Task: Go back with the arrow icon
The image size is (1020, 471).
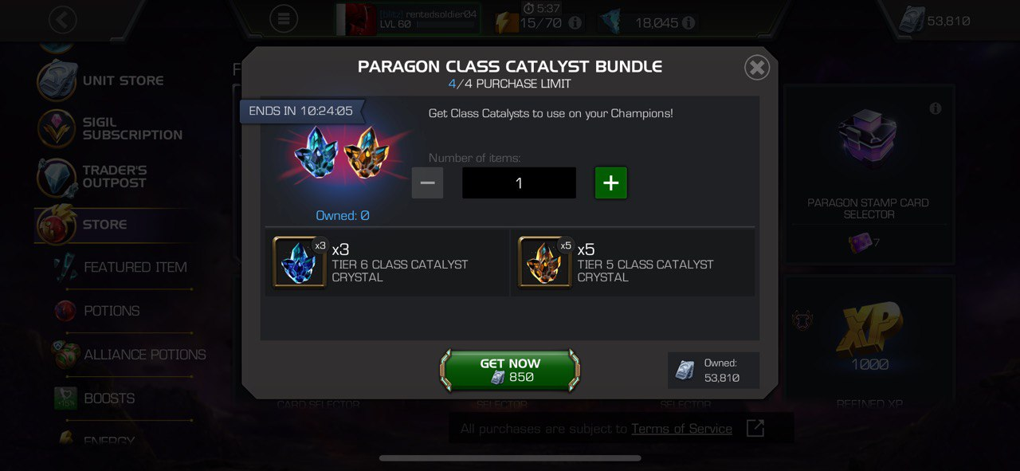Action: point(62,19)
